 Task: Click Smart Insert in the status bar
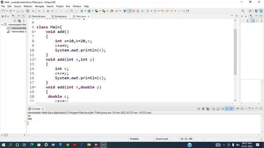click(x=162, y=139)
